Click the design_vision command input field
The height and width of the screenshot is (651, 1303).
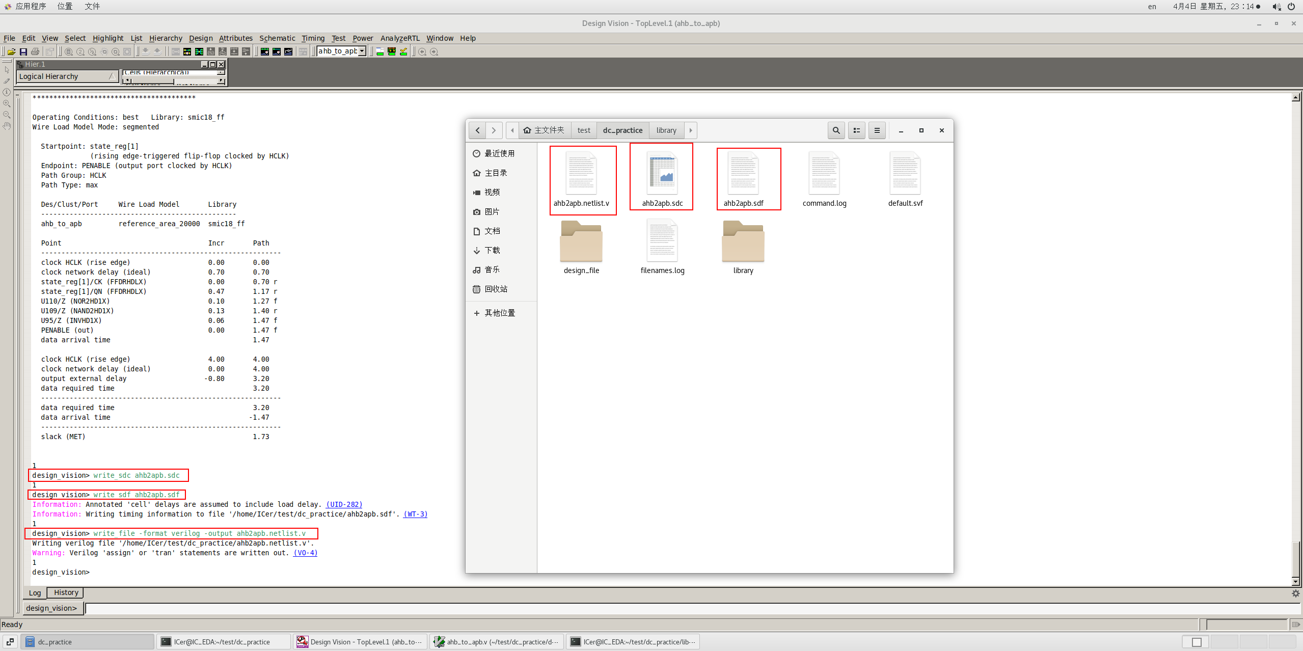(662, 608)
